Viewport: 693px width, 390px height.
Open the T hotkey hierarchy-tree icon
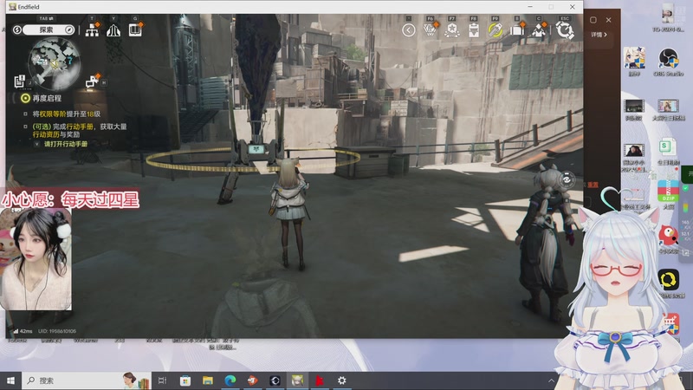(92, 30)
